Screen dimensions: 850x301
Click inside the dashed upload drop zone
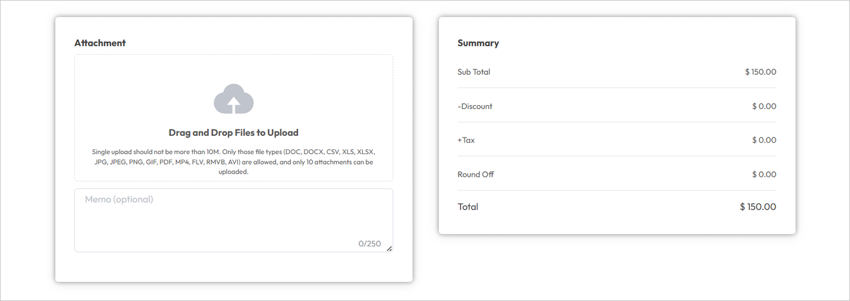tap(234, 118)
